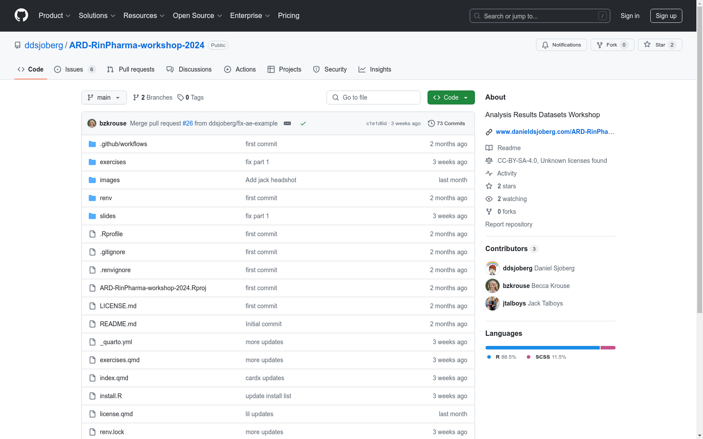Open the Security tab
This screenshot has height=439, width=703.
(x=330, y=69)
